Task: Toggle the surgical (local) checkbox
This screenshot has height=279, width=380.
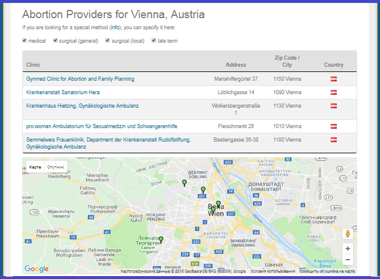Action: click(x=108, y=40)
